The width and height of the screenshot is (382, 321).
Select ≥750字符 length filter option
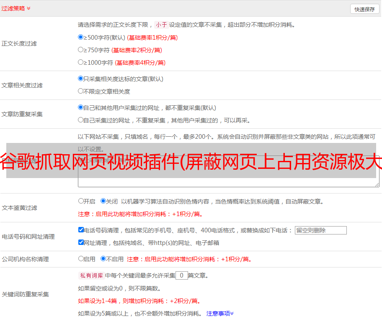(x=81, y=50)
